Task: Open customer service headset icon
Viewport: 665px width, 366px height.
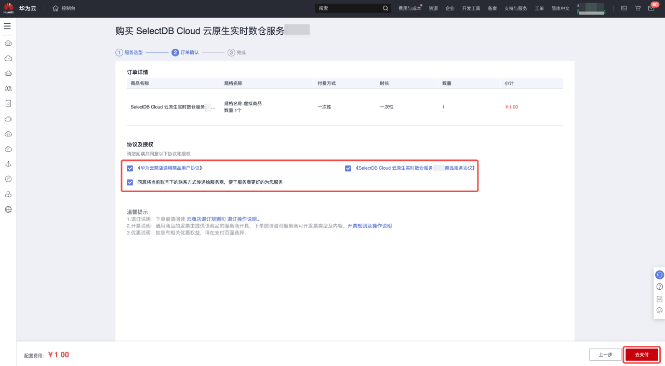Action: point(659,275)
